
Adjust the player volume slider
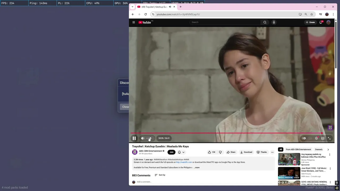[148, 138]
